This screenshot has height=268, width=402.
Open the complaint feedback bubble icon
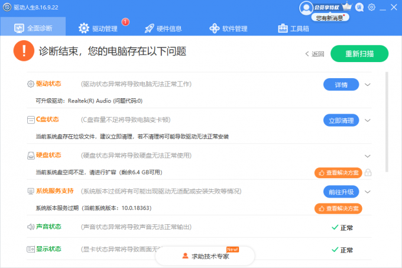[x=360, y=7]
